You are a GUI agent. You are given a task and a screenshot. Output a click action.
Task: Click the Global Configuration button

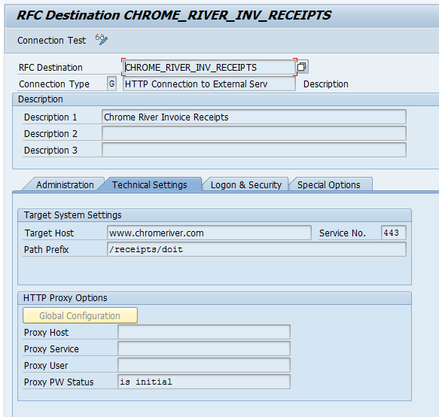point(80,315)
